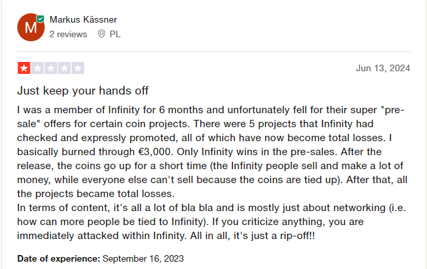Click the Jun 13, 2024 review date
This screenshot has height=269, width=427.
point(383,68)
